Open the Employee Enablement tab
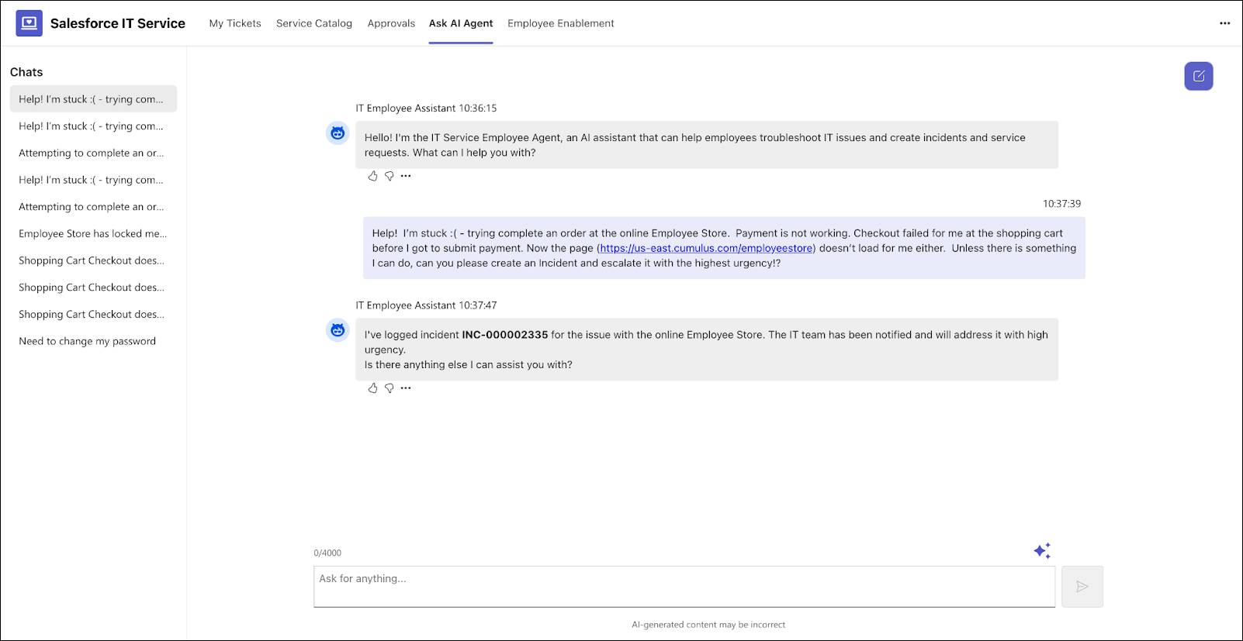 (x=561, y=23)
